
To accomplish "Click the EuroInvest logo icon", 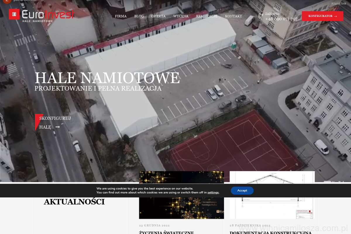I will coord(14,14).
